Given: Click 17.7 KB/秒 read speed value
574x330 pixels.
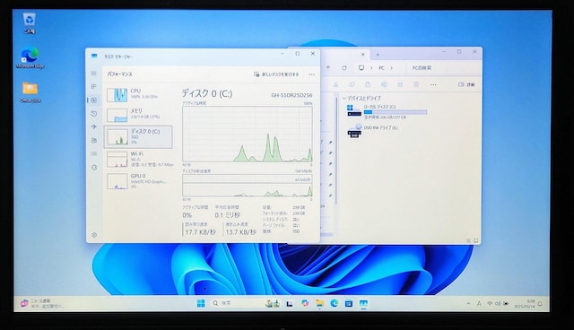Looking at the screenshot, I should pyautogui.click(x=200, y=232).
